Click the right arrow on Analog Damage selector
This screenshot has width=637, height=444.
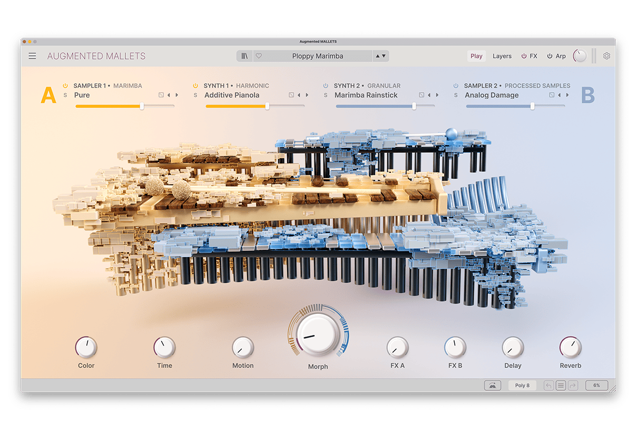point(569,95)
